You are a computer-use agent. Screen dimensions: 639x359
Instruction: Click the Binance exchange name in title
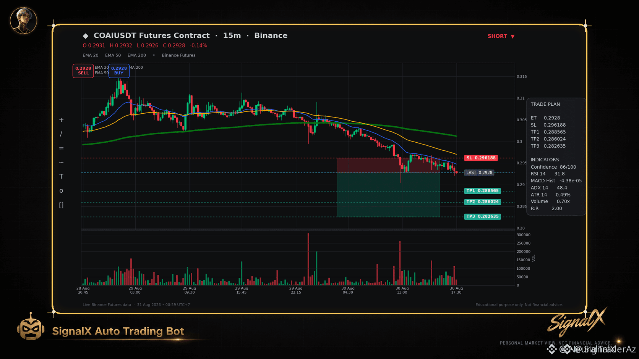pyautogui.click(x=271, y=35)
